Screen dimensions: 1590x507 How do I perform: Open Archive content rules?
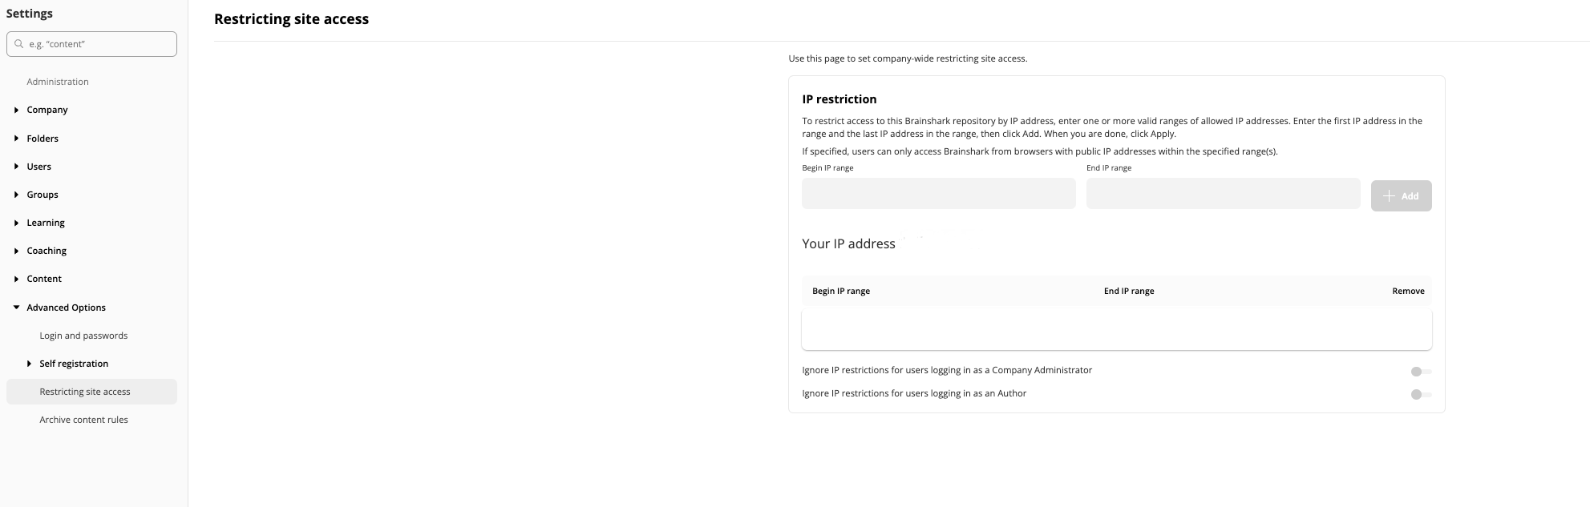(83, 420)
